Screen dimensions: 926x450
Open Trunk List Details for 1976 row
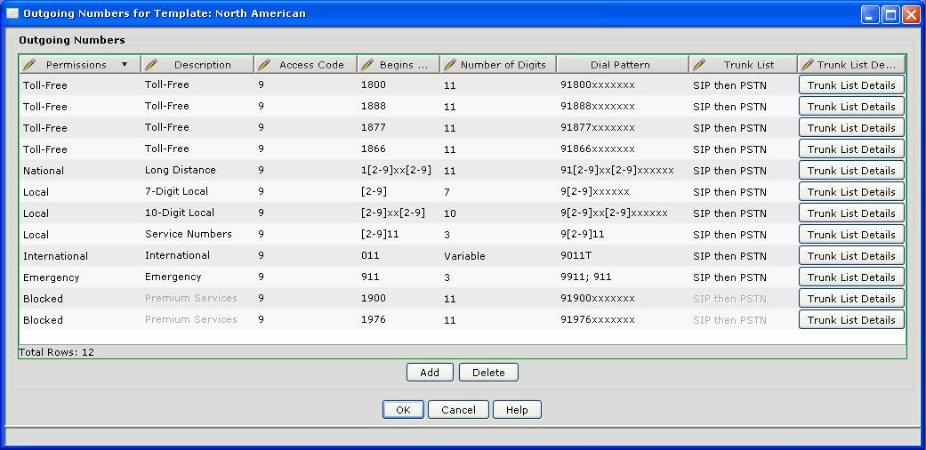pyautogui.click(x=851, y=319)
